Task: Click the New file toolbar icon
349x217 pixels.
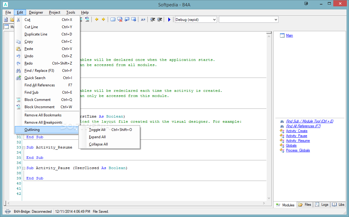Action: 6,20
